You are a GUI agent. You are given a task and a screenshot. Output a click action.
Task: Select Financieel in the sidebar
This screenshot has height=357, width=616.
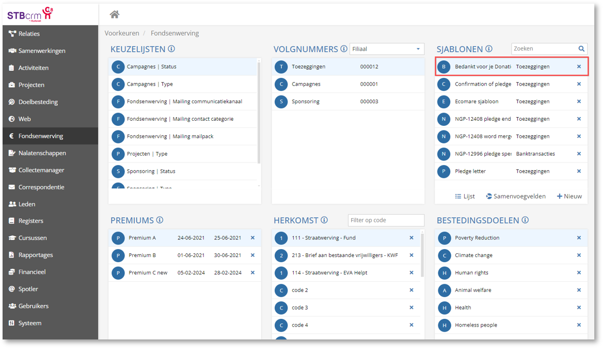pos(50,272)
